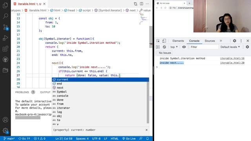Open the Accounts menu icon
The width and height of the screenshot is (251, 141).
(5, 120)
